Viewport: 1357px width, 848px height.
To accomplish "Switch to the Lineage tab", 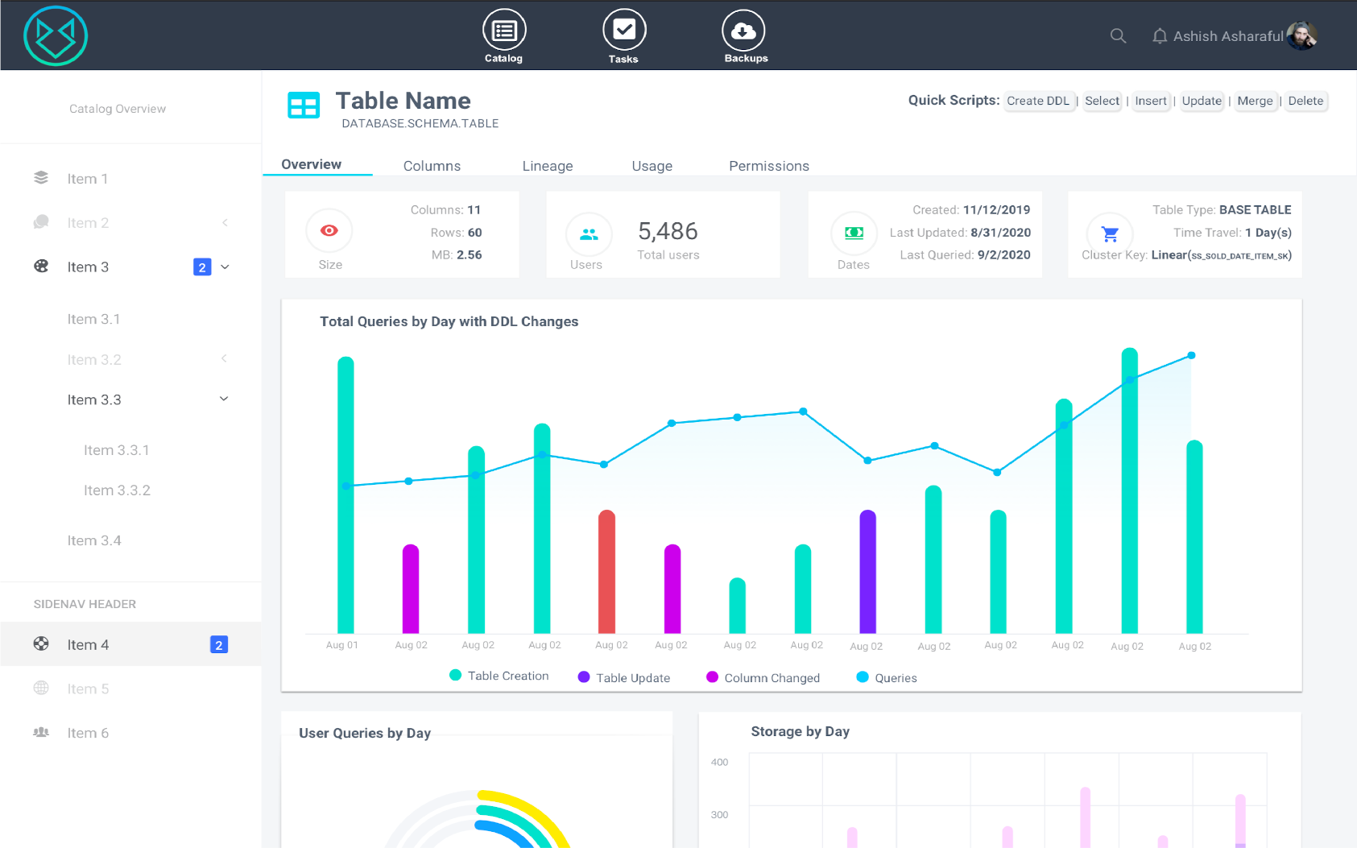I will [x=548, y=166].
